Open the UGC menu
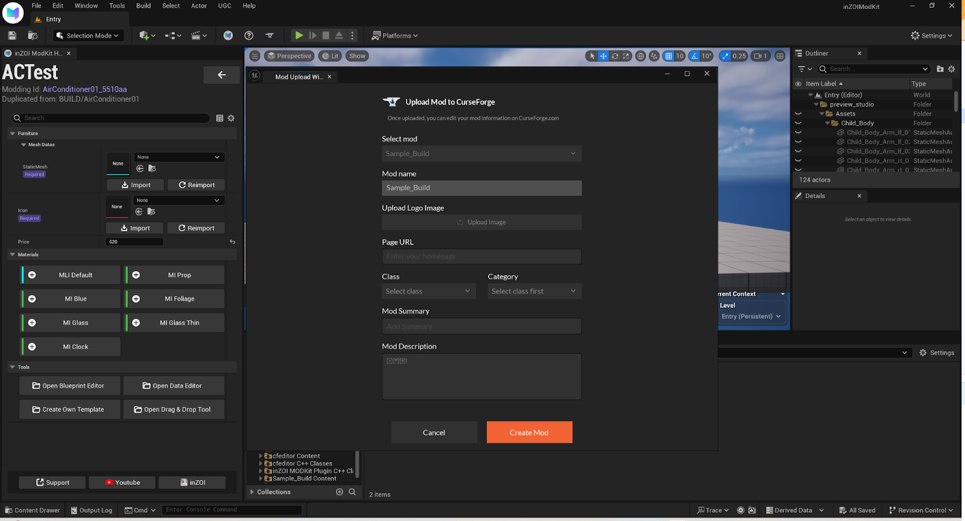 (x=224, y=5)
